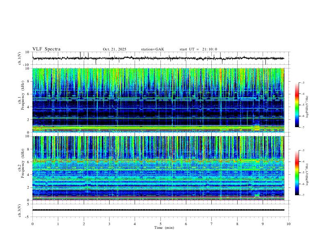Viewport: 325px width, 251px height.
Task: Click the "station=GAK" header label
Action: tap(153, 49)
